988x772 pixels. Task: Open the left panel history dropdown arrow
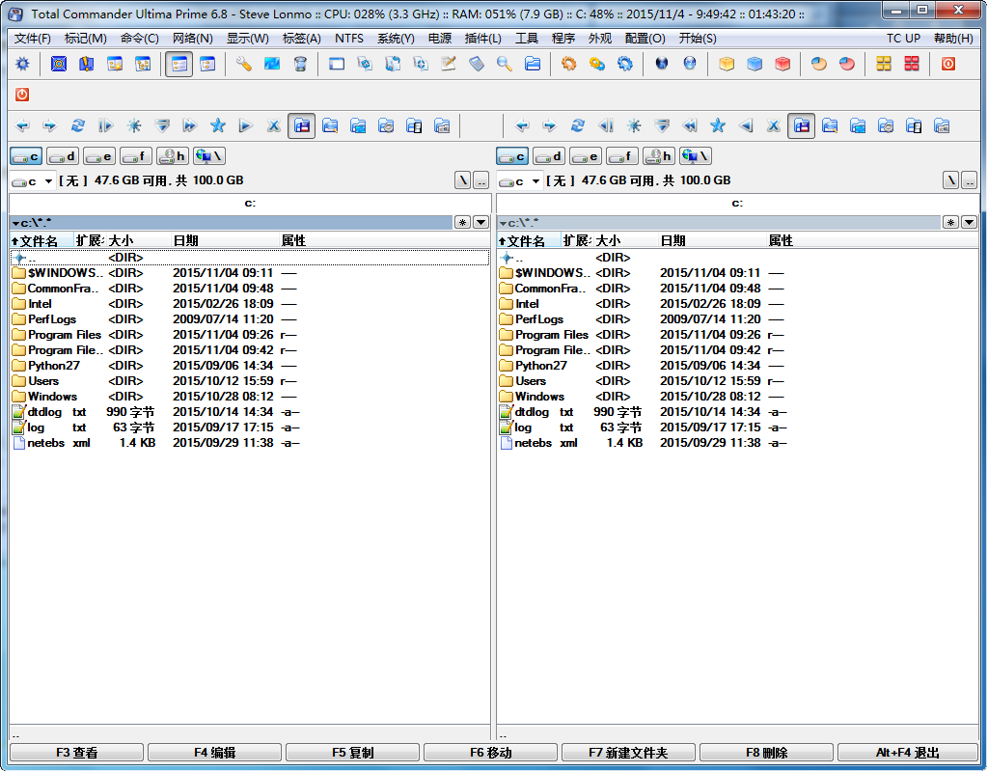coord(480,223)
